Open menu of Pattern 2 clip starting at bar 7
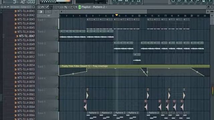214x120 pixels. pos(101,113)
